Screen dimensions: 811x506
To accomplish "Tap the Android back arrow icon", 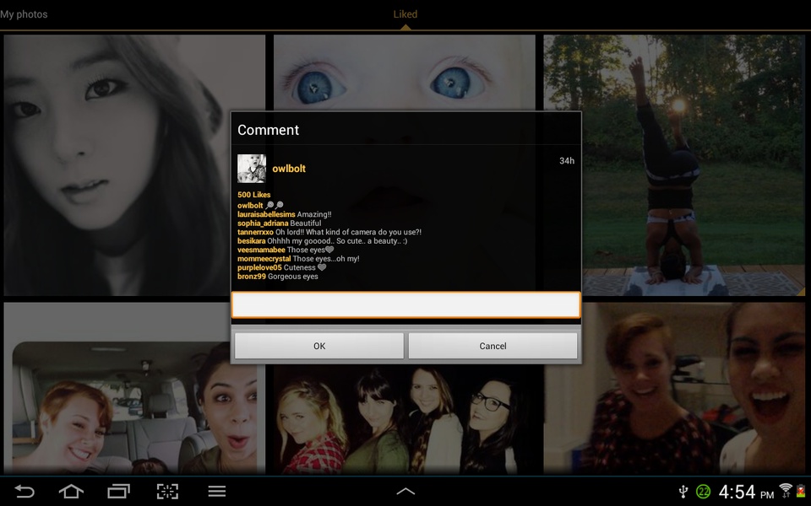I will click(x=24, y=491).
